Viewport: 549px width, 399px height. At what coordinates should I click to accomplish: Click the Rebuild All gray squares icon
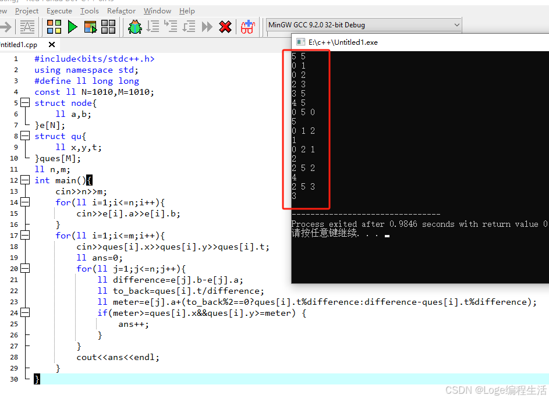(108, 27)
